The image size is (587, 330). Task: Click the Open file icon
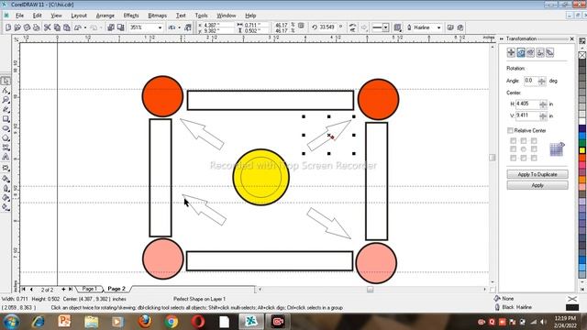17,27
